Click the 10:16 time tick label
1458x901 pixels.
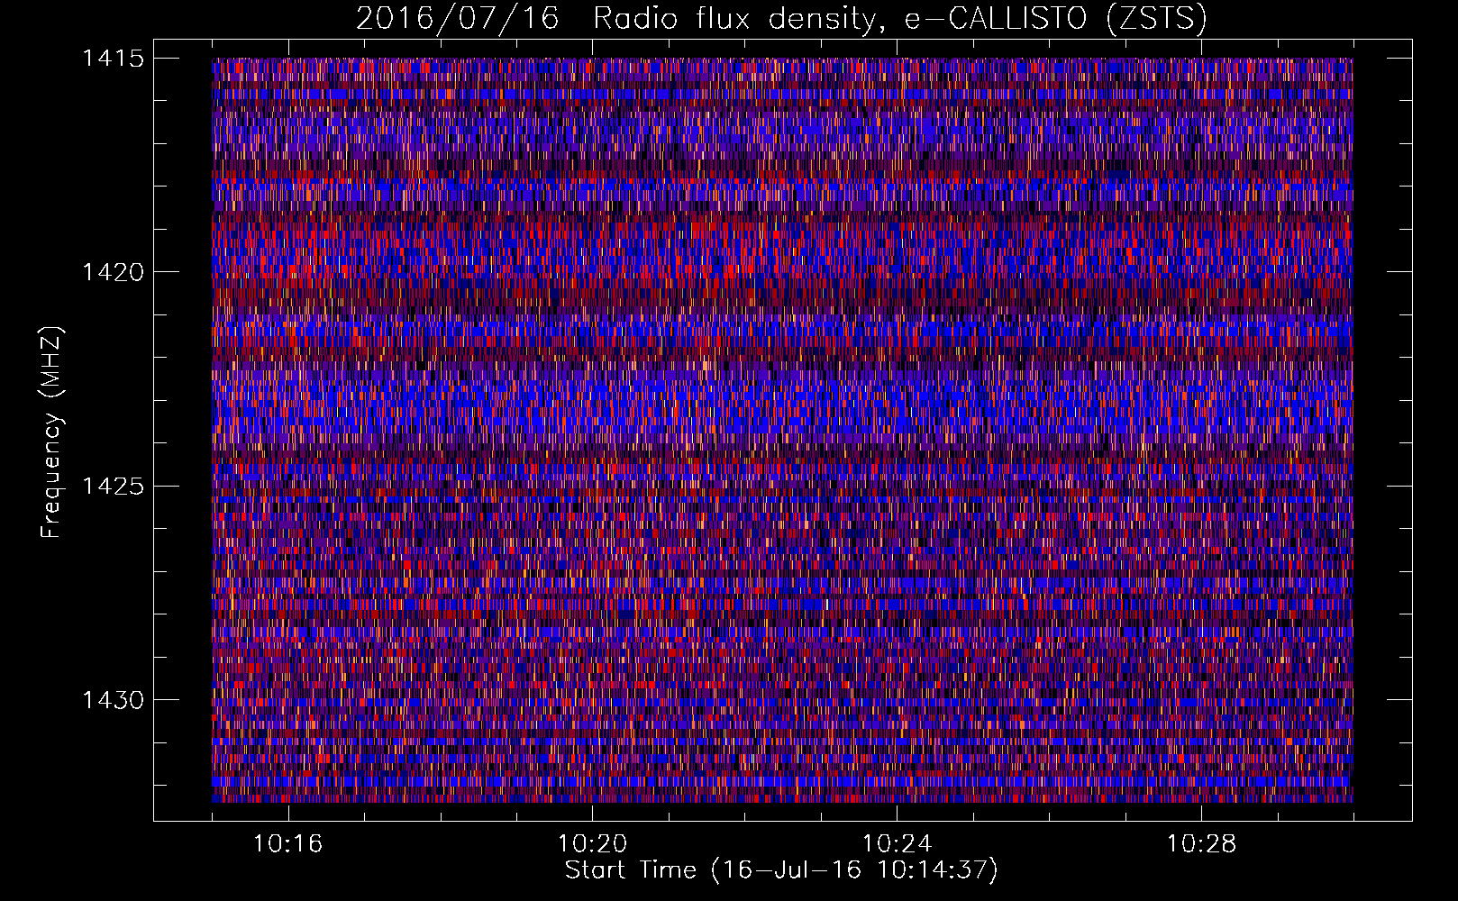[x=288, y=843]
